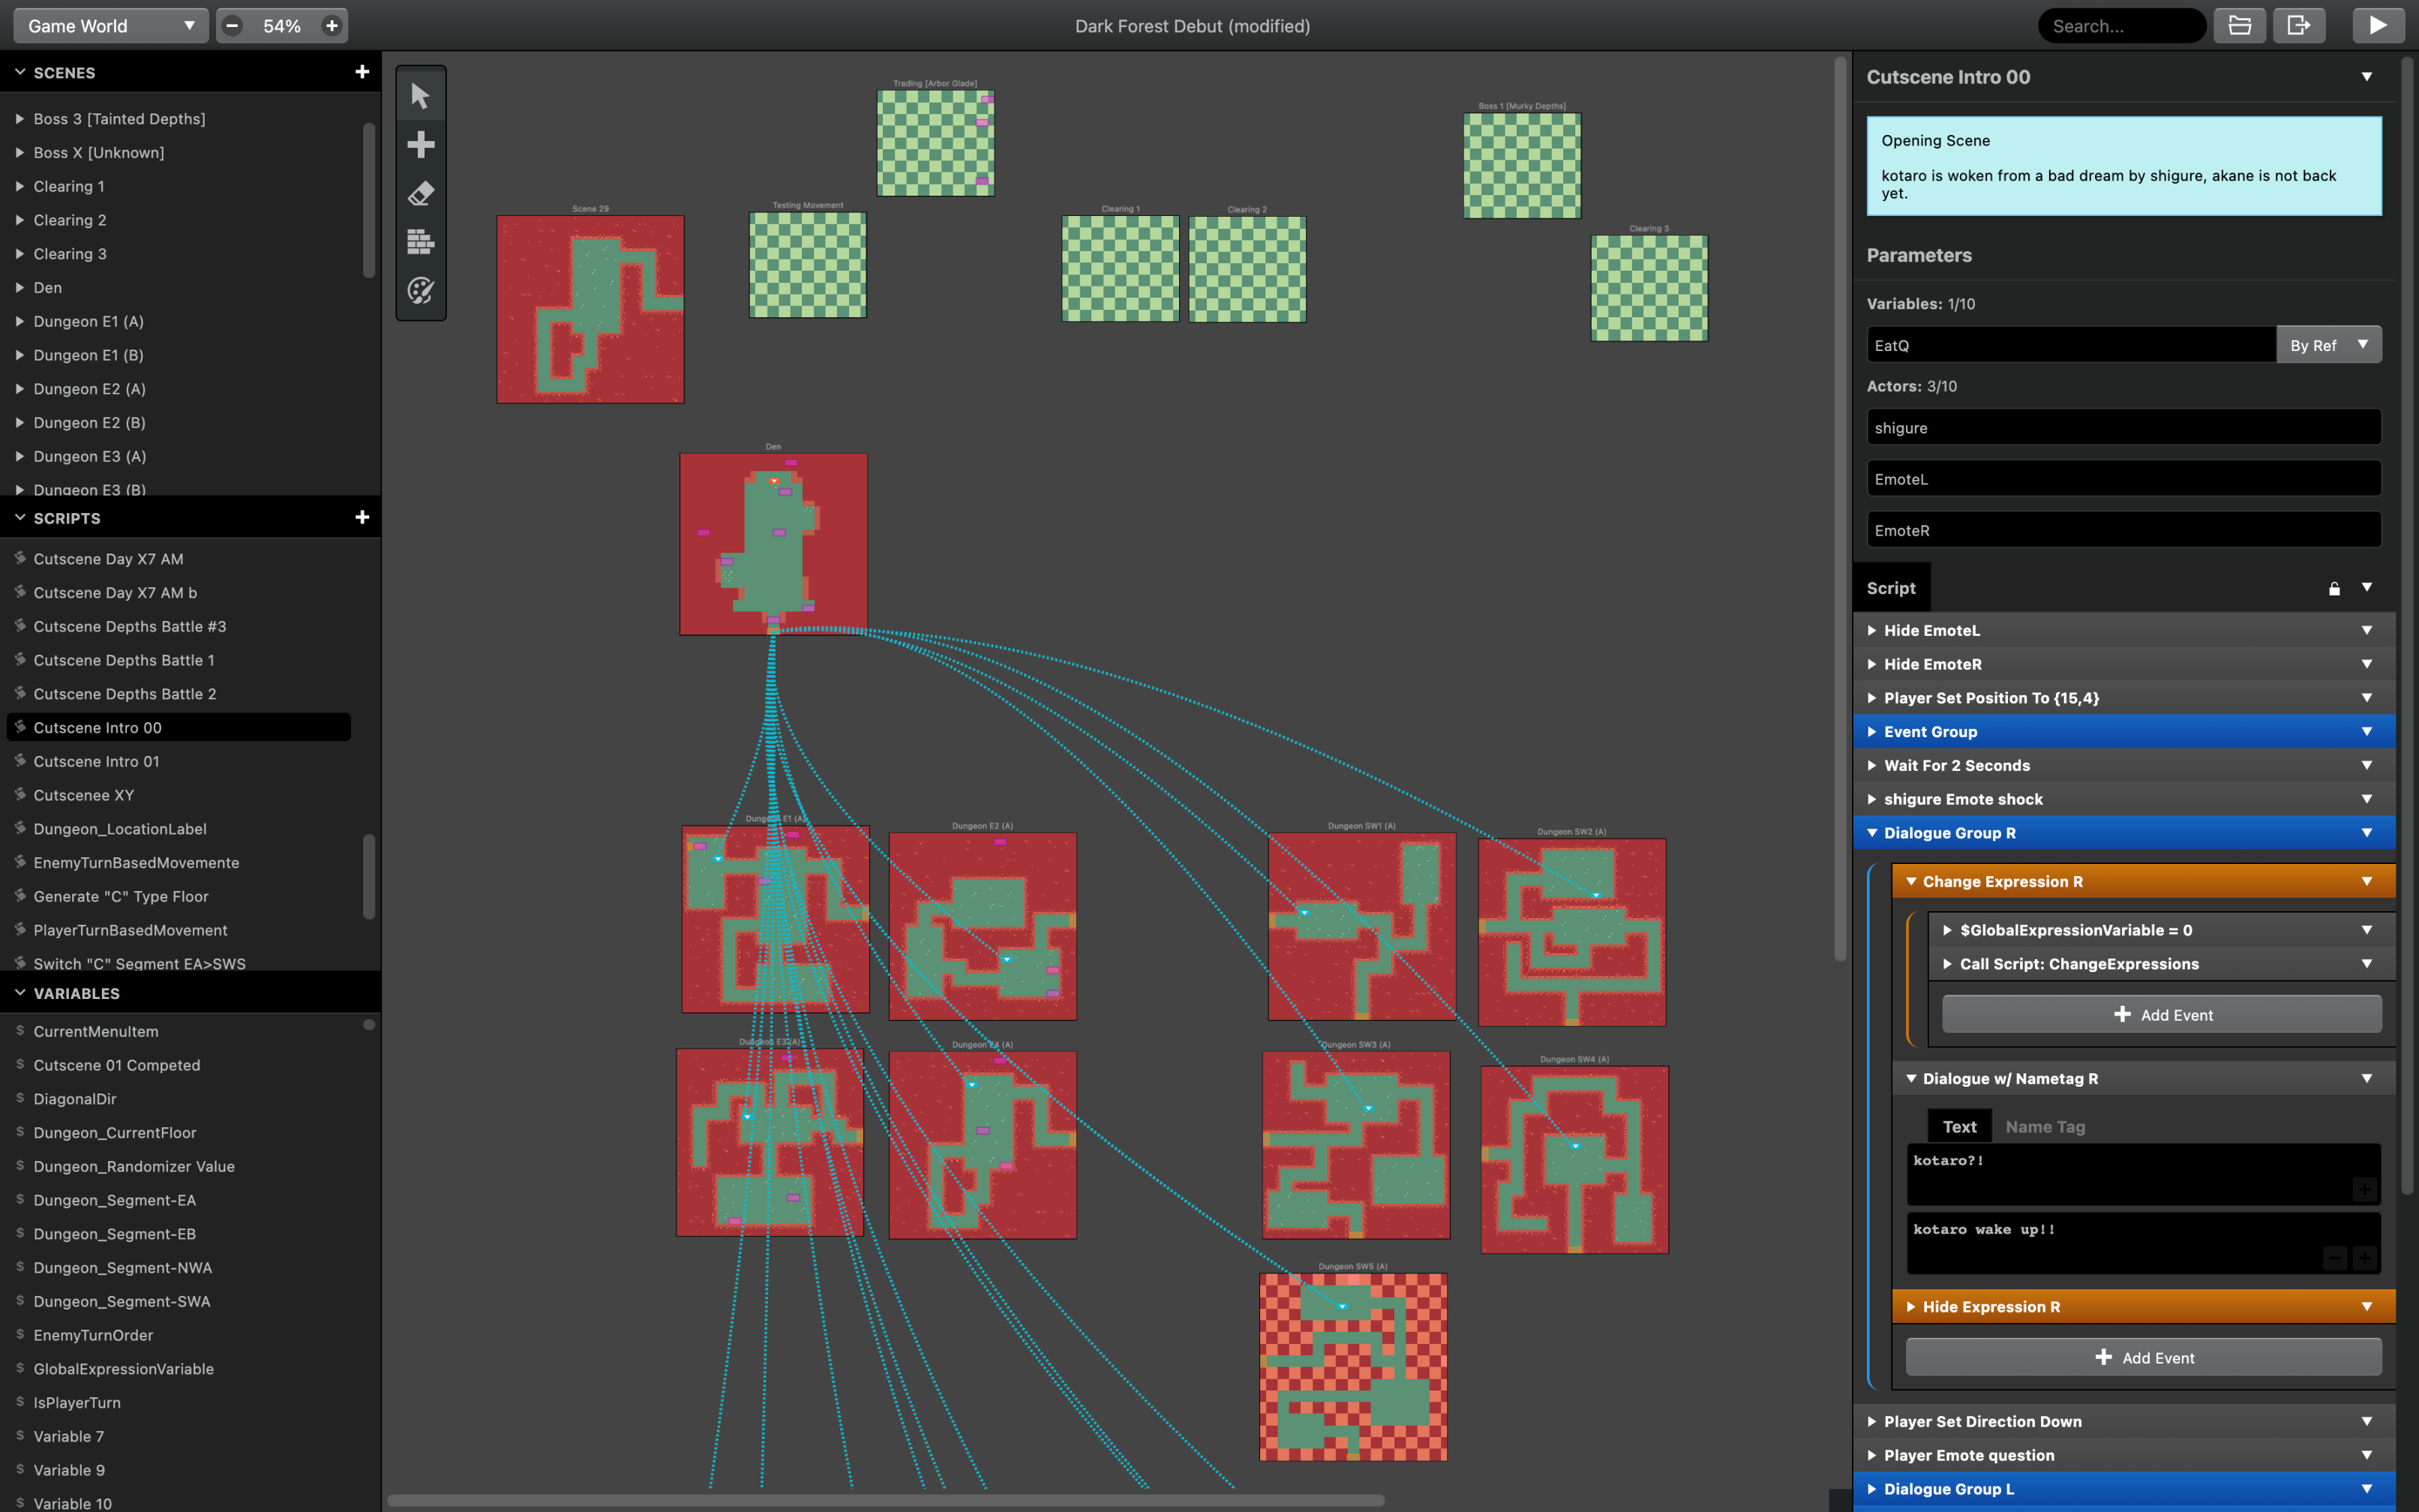Image resolution: width=2419 pixels, height=1512 pixels.
Task: Open the project folder icon
Action: pyautogui.click(x=2239, y=26)
